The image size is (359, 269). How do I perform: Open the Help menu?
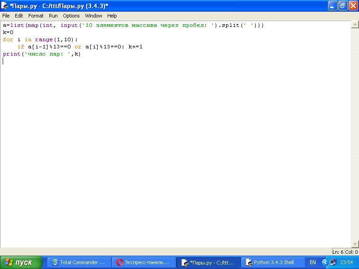pyautogui.click(x=112, y=16)
